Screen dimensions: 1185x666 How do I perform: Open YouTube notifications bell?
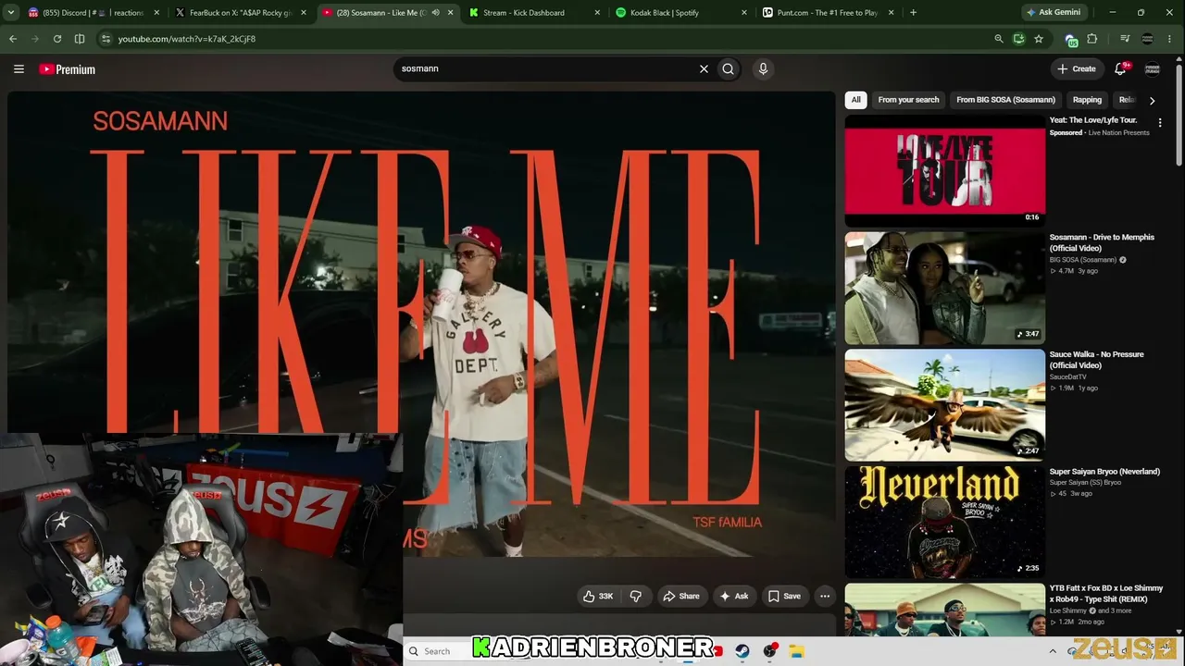click(x=1121, y=68)
